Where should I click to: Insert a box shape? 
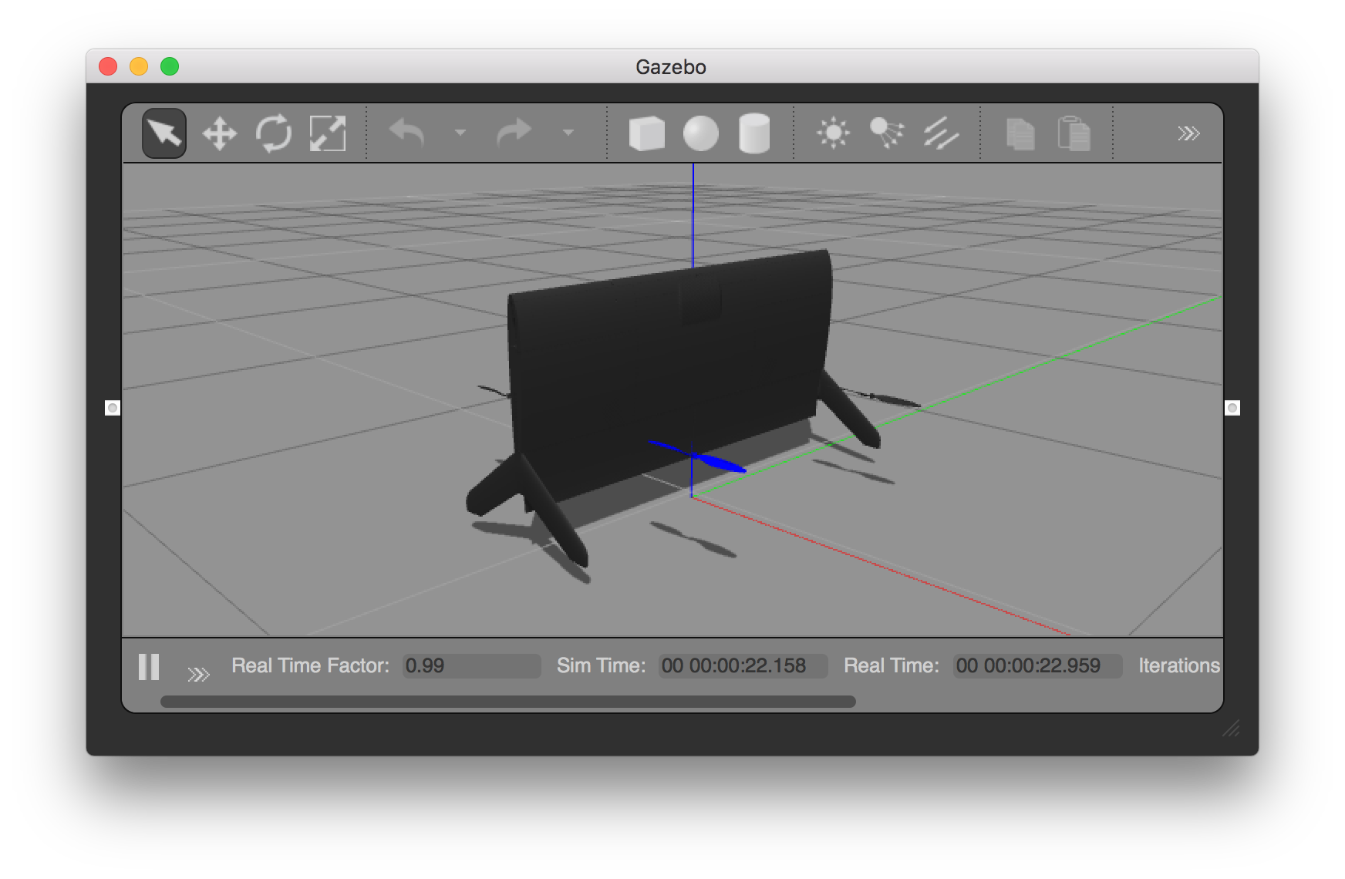click(646, 133)
